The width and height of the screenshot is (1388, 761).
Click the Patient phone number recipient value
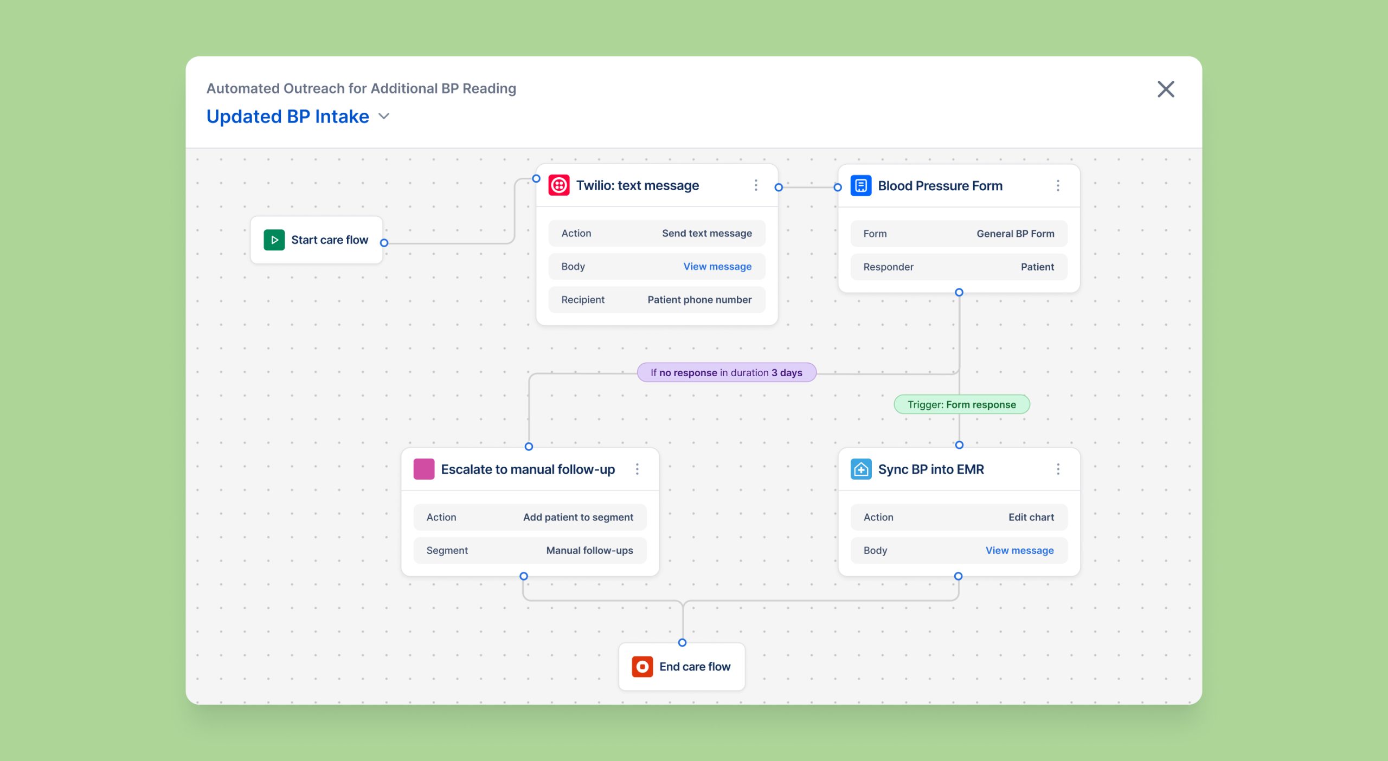[x=699, y=300]
